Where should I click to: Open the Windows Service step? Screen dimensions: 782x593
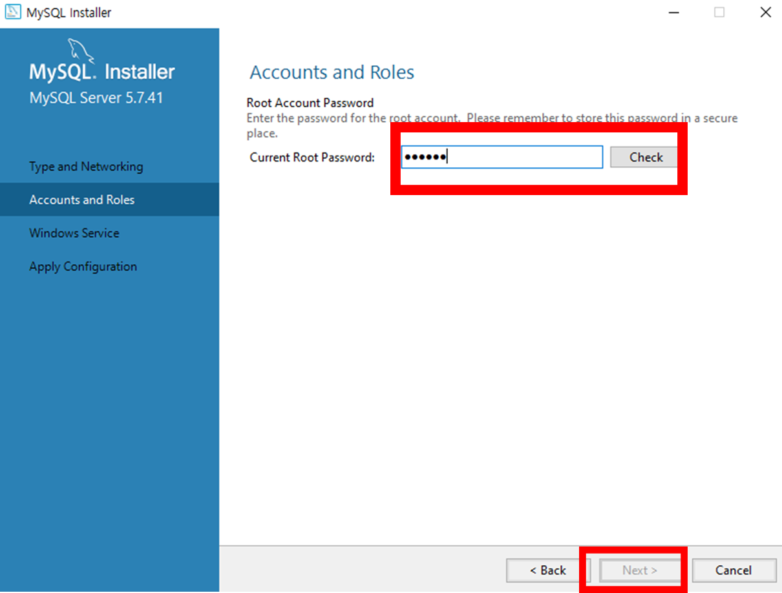pyautogui.click(x=110, y=233)
